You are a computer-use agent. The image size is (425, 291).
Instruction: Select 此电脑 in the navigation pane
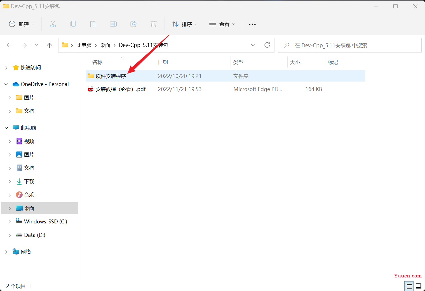point(28,128)
